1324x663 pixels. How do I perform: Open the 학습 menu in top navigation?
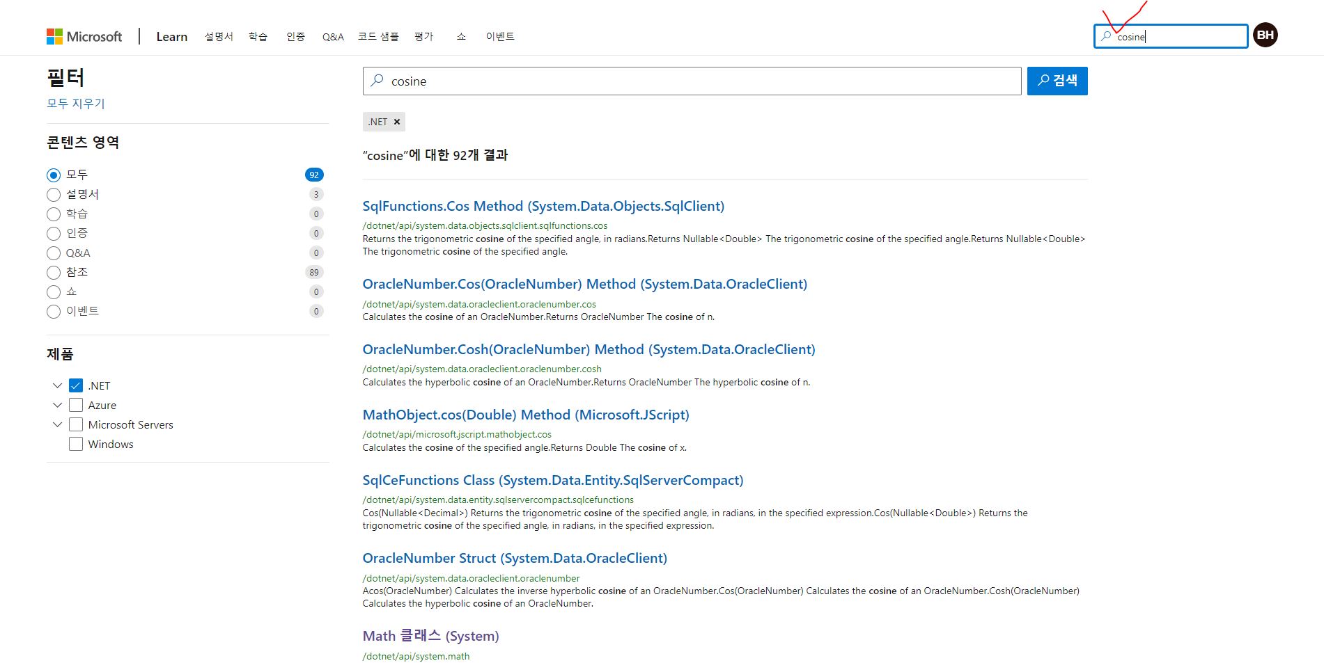point(258,36)
